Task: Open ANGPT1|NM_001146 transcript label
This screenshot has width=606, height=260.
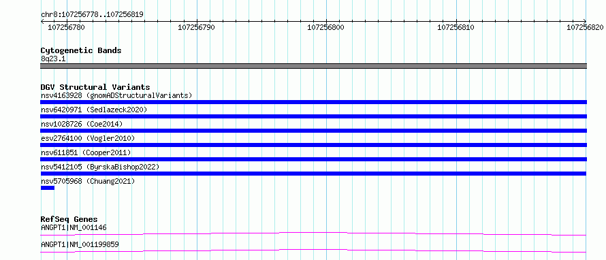Action: pos(74,228)
